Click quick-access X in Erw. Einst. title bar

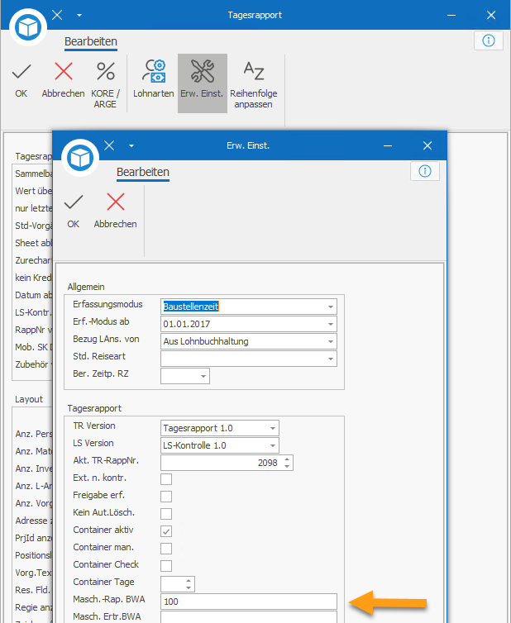pos(109,145)
